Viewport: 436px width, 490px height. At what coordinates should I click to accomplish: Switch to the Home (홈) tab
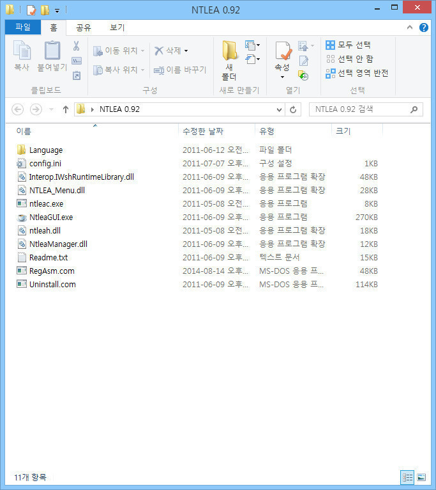point(54,28)
